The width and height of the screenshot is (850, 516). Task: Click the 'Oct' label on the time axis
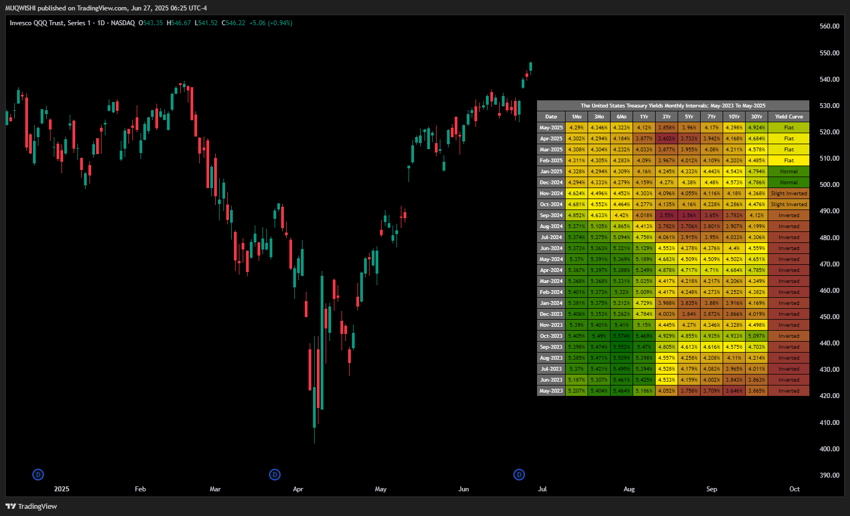(x=795, y=489)
